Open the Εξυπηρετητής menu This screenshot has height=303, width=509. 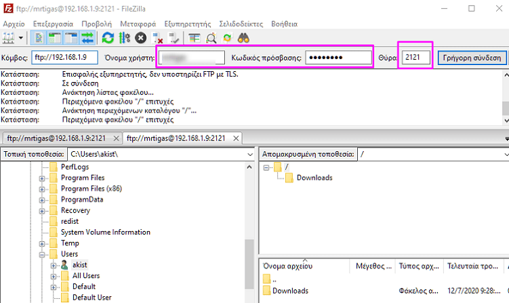188,24
